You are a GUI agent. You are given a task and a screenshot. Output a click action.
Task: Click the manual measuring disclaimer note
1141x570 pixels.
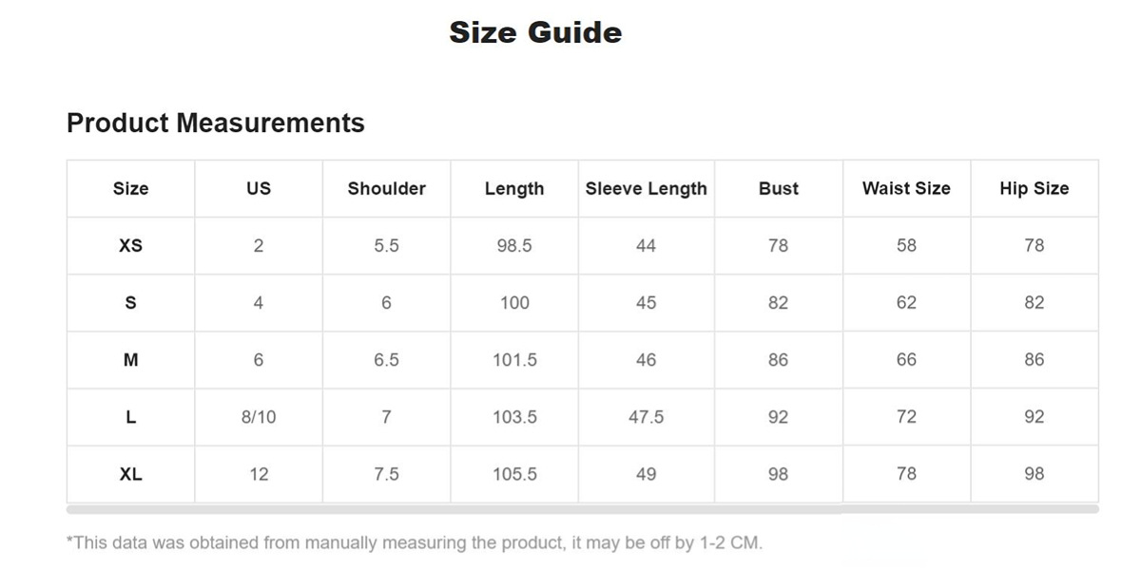tap(415, 543)
